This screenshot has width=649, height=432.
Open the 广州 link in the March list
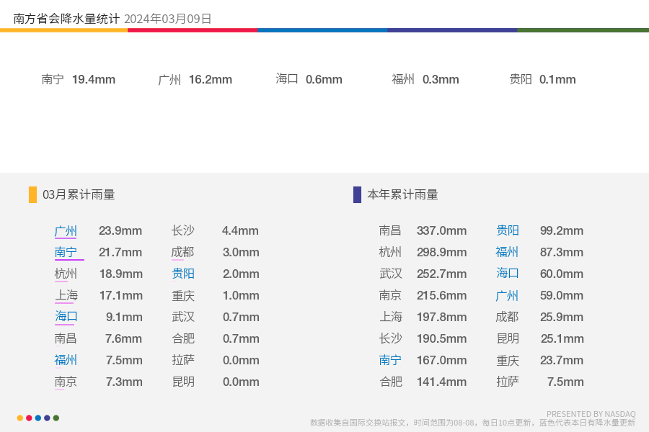[x=66, y=230]
